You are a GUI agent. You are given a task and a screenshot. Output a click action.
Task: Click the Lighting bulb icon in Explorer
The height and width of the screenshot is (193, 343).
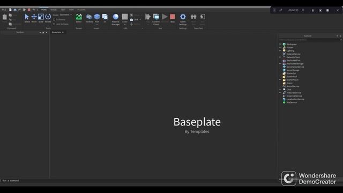point(284,51)
